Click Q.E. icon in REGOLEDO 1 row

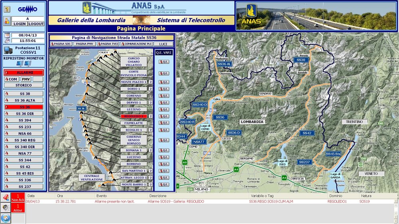[x=164, y=116]
